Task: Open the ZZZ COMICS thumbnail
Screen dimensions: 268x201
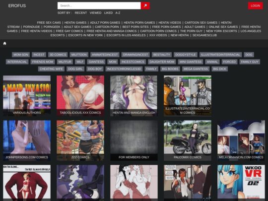Action: [80, 140]
